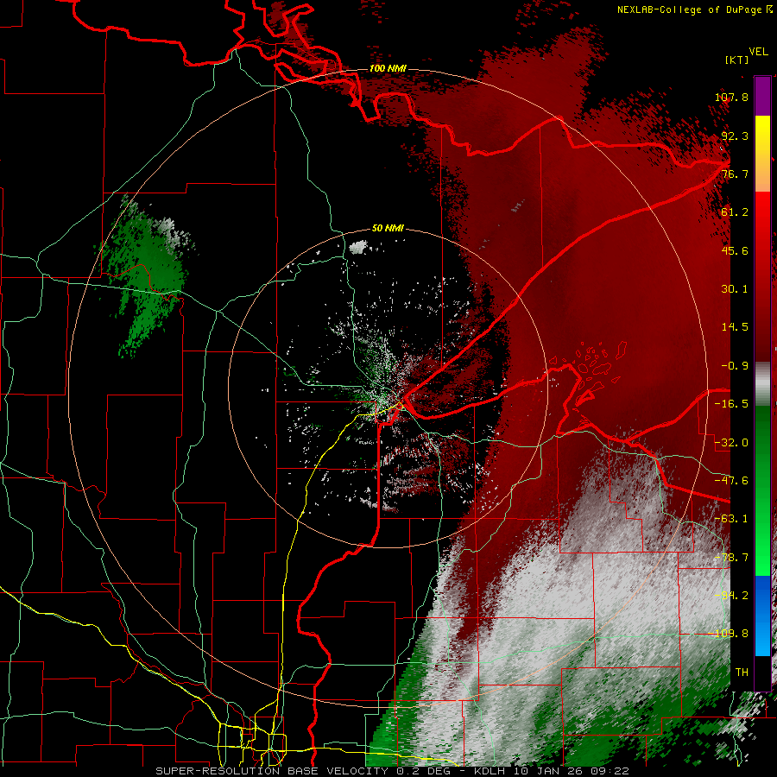The height and width of the screenshot is (777, 777).
Task: Select the 30.1 velocity scale value
Action: click(735, 289)
